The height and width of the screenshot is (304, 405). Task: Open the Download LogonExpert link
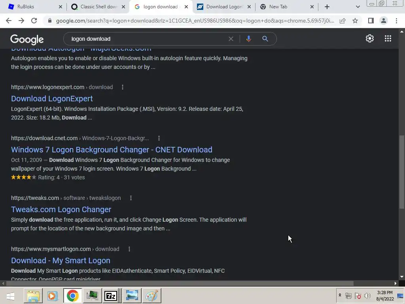click(52, 99)
